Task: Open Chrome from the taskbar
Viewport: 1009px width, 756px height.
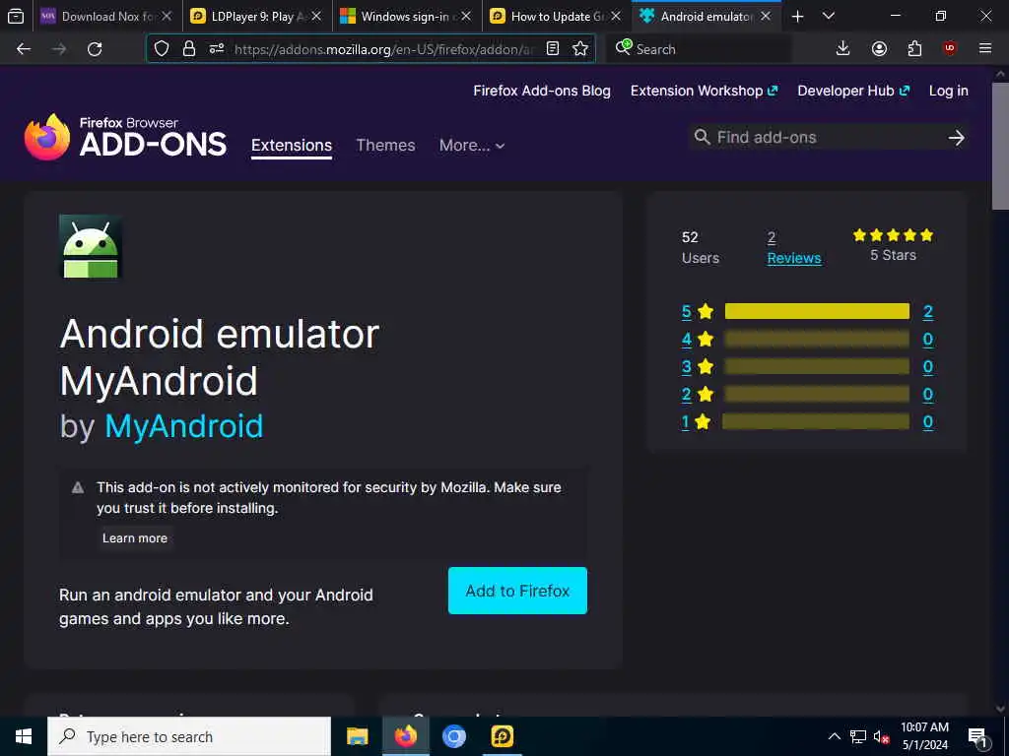Action: point(453,736)
